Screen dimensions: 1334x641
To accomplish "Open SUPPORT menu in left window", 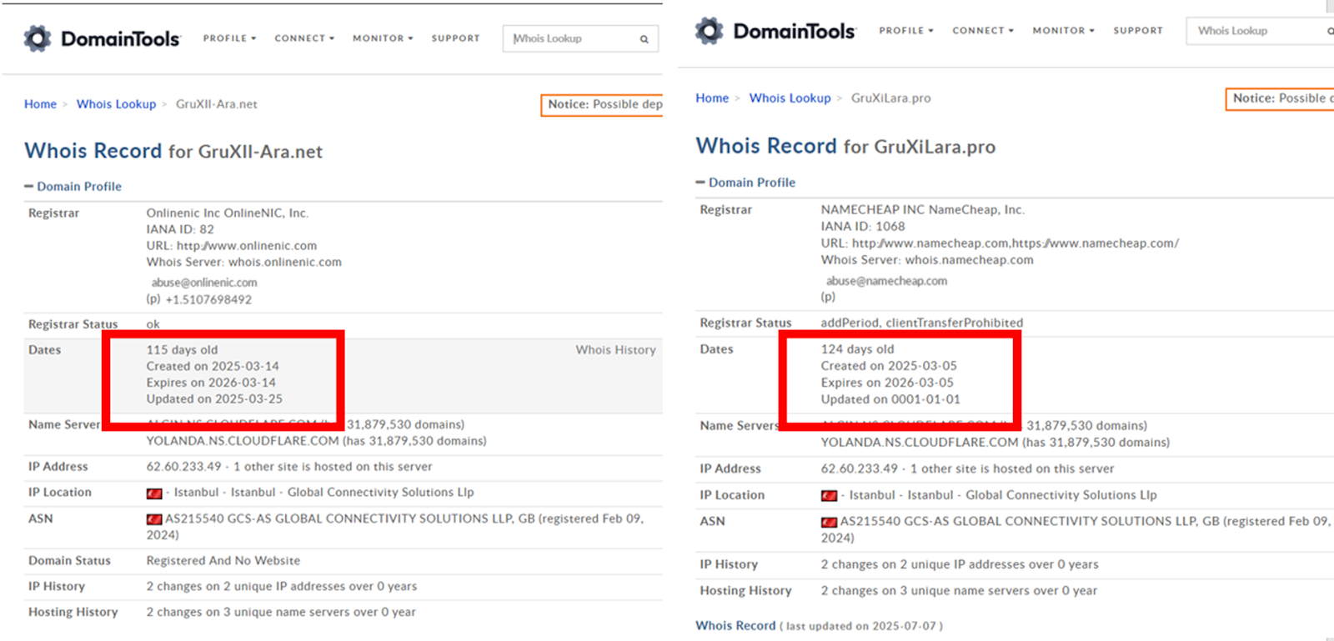I will (x=455, y=38).
